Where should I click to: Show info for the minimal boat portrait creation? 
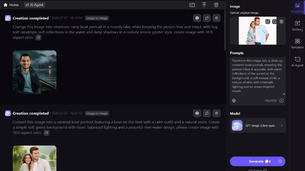[197, 113]
